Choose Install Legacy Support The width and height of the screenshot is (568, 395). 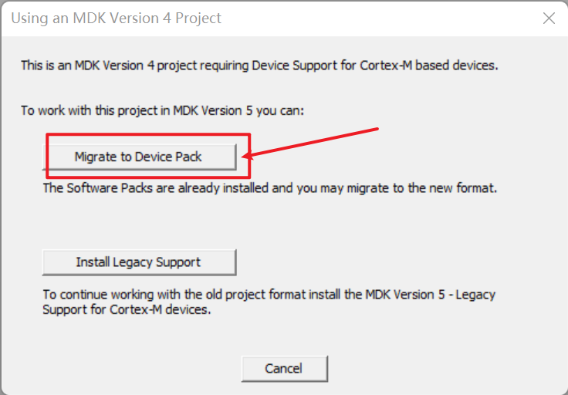click(x=139, y=262)
